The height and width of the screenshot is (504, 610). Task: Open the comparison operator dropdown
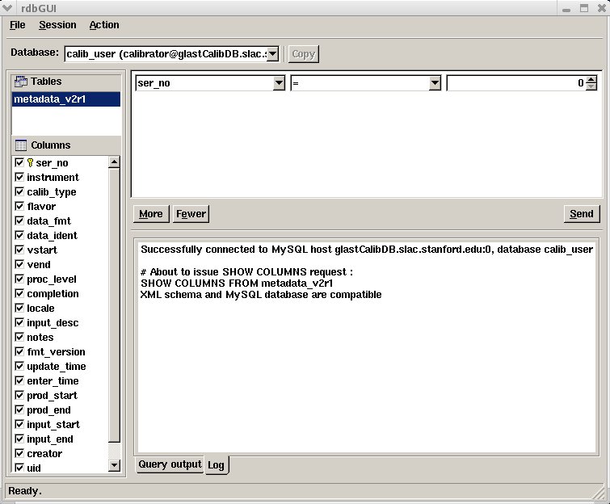click(x=435, y=83)
